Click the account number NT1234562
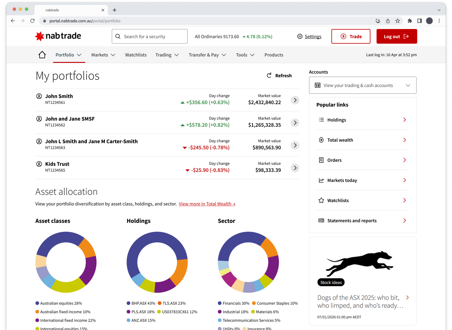452x330 pixels. click(x=55, y=125)
